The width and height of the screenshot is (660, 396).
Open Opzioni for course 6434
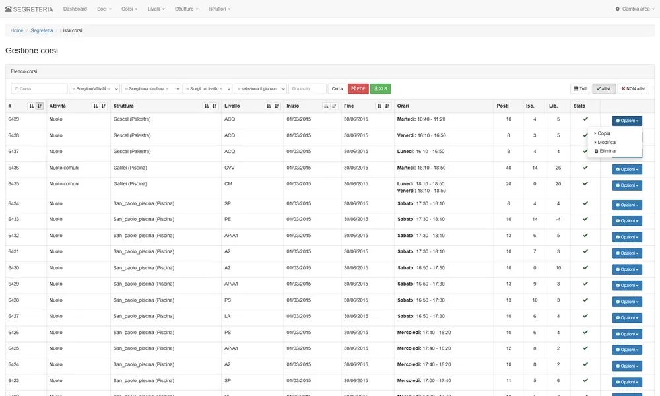[x=627, y=205]
